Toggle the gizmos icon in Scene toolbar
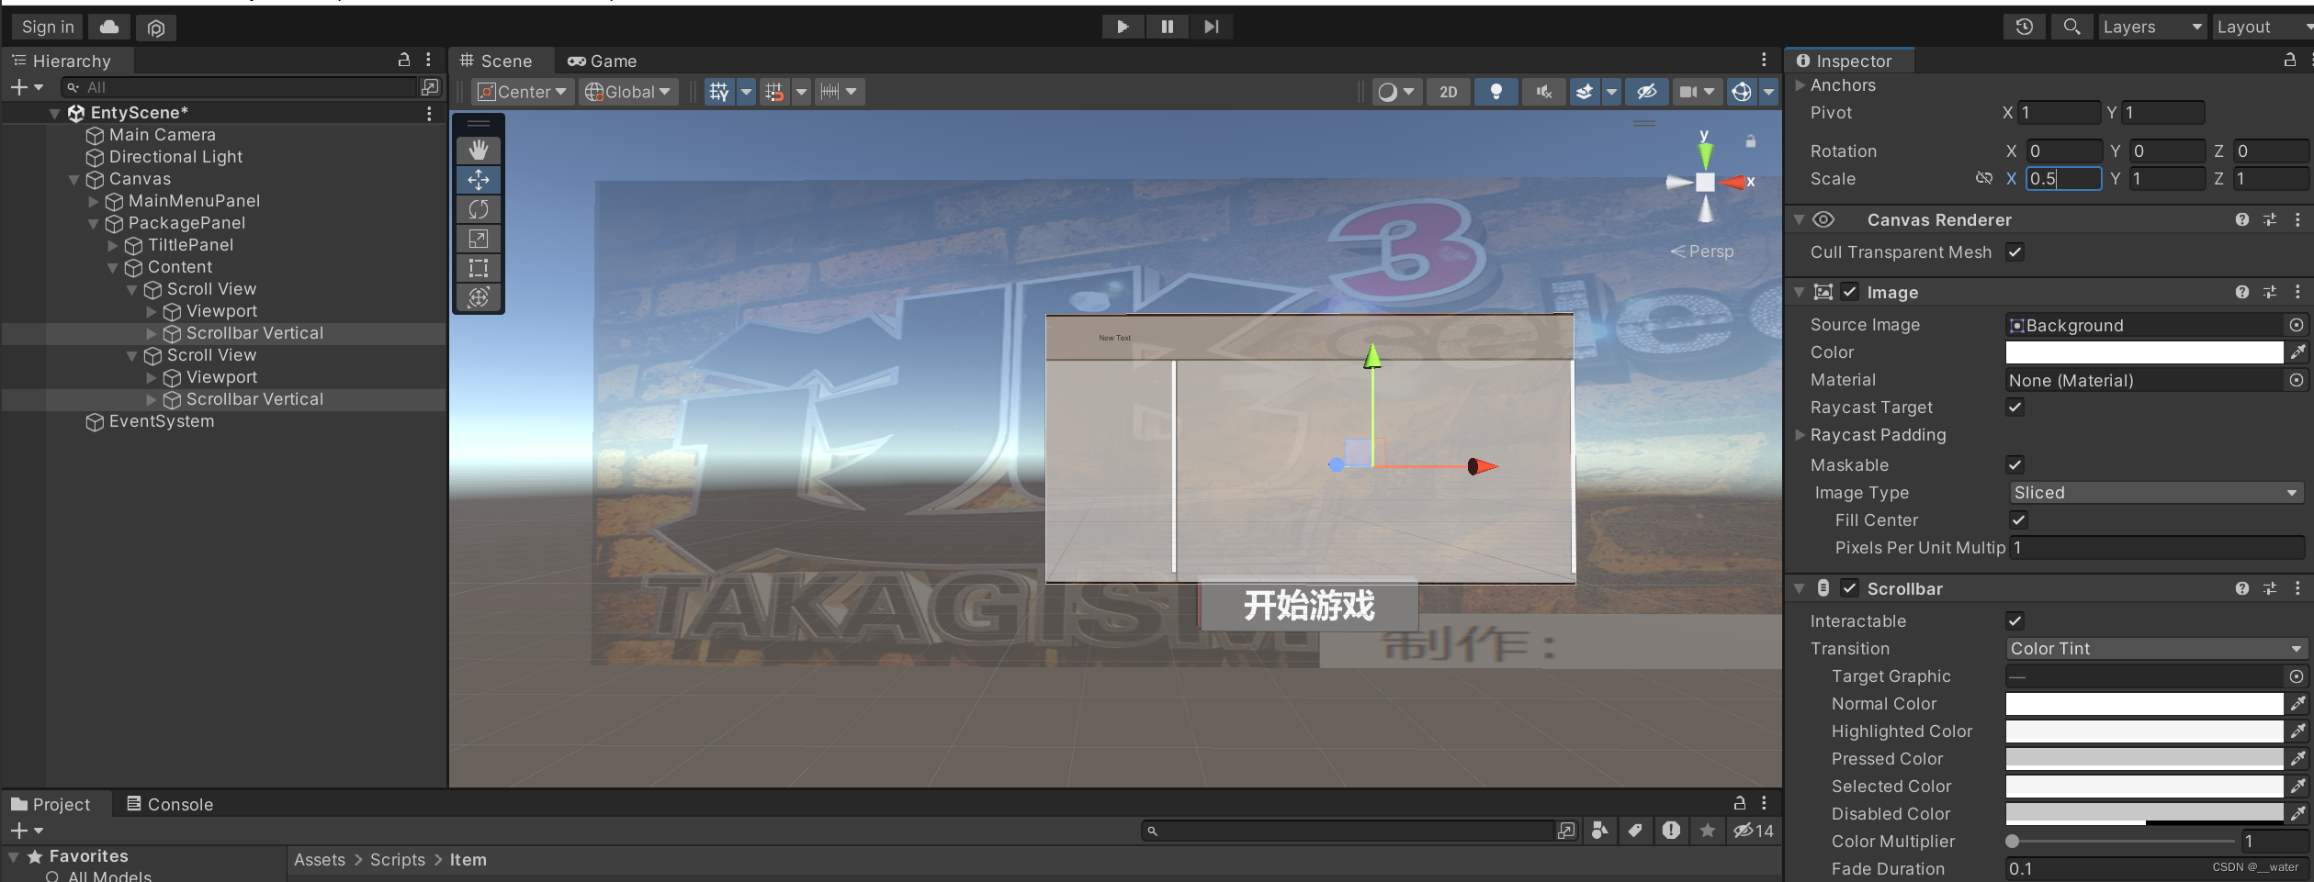The image size is (2314, 882). (1742, 92)
